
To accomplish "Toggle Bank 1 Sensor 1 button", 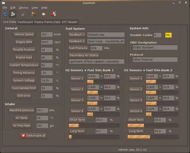I will point(77,78).
